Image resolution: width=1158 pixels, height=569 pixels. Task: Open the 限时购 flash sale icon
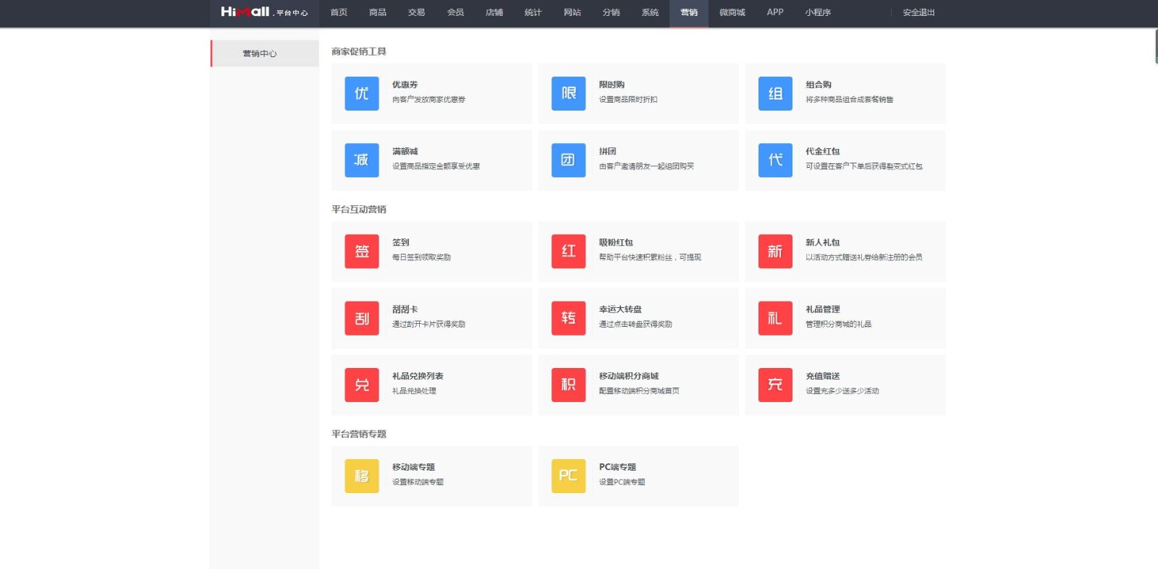point(568,93)
